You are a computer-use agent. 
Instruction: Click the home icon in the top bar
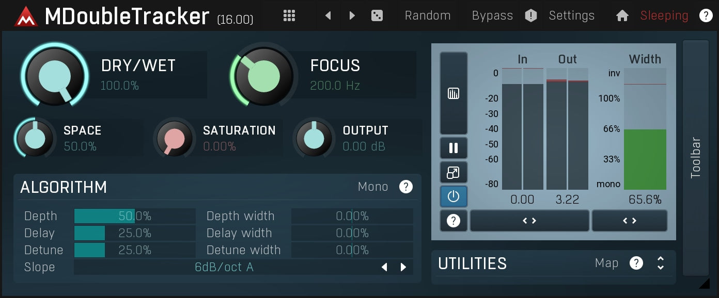622,15
